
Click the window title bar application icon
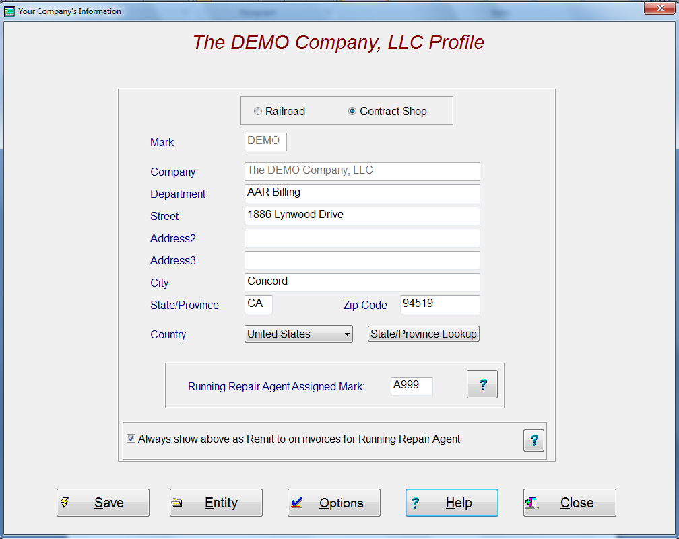pyautogui.click(x=9, y=11)
